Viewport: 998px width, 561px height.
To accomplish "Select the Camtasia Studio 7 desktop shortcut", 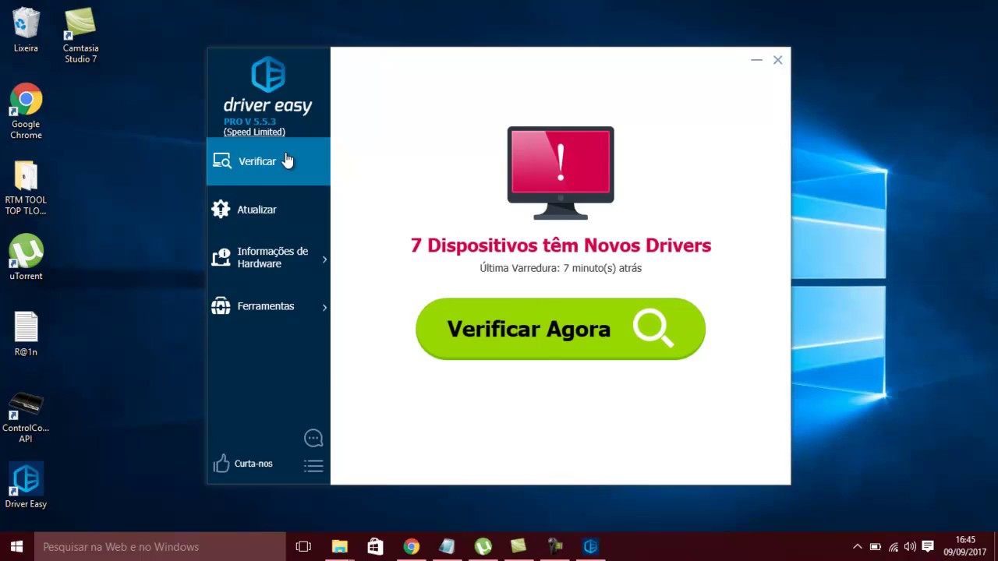I will pos(81,36).
